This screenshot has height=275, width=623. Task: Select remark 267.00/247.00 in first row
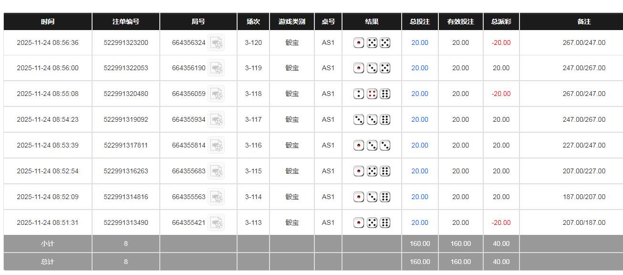click(584, 43)
